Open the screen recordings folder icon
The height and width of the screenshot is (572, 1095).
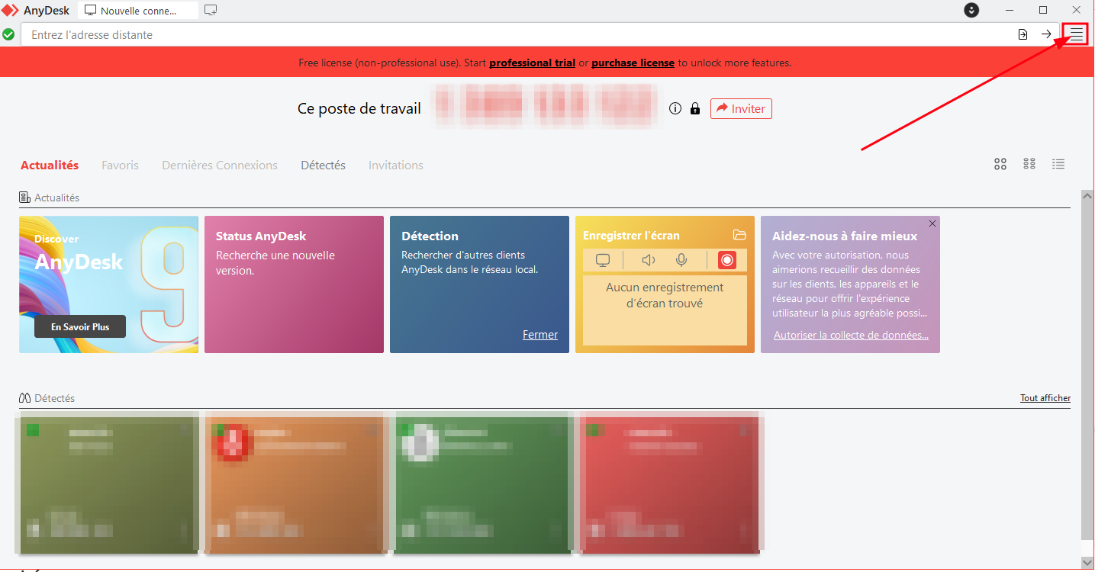[739, 235]
